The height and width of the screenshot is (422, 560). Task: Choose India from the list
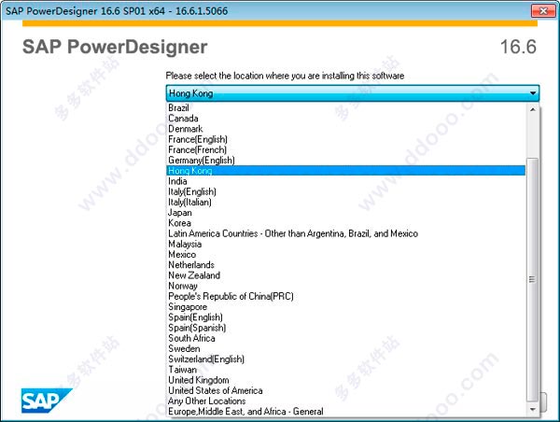click(x=346, y=181)
